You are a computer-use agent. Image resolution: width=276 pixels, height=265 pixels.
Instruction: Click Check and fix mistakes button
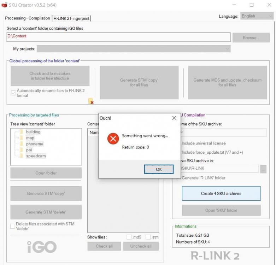point(50,76)
